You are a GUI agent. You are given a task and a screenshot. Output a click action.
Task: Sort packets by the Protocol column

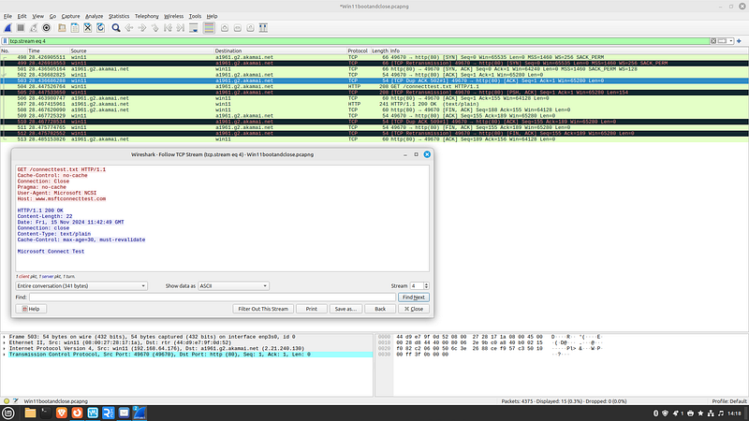tap(358, 51)
